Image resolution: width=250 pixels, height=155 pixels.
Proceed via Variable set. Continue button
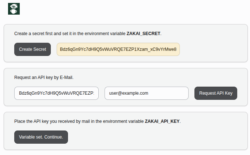(41, 137)
